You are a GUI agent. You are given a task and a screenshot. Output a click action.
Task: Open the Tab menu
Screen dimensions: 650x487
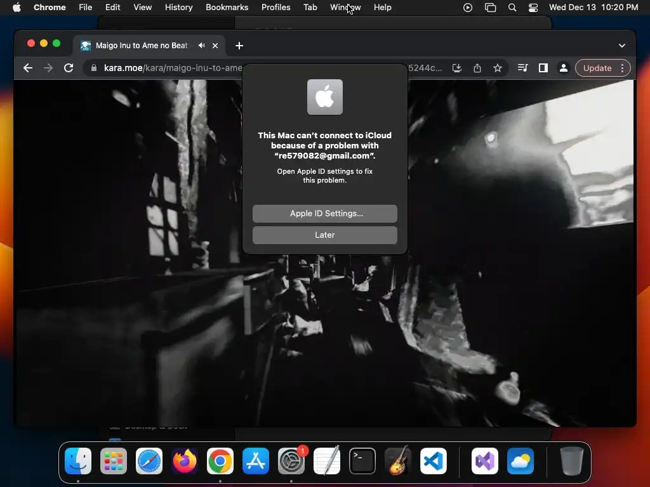[x=310, y=8]
